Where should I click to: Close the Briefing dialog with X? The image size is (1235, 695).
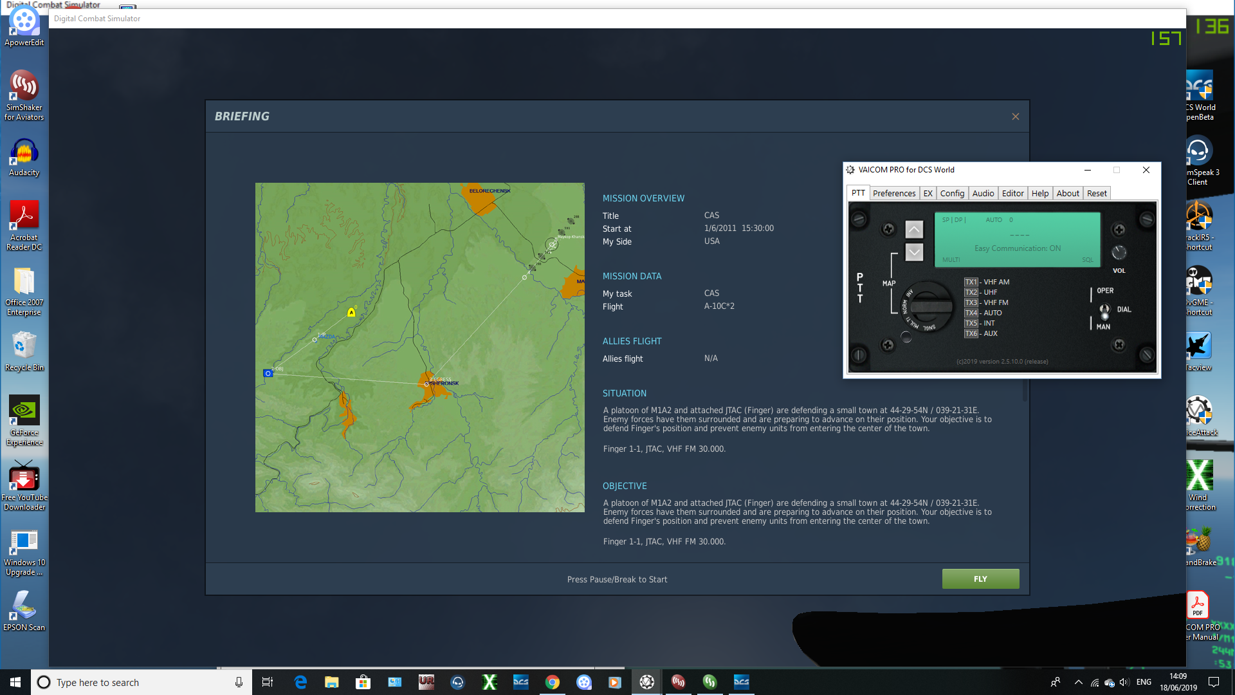(1016, 116)
